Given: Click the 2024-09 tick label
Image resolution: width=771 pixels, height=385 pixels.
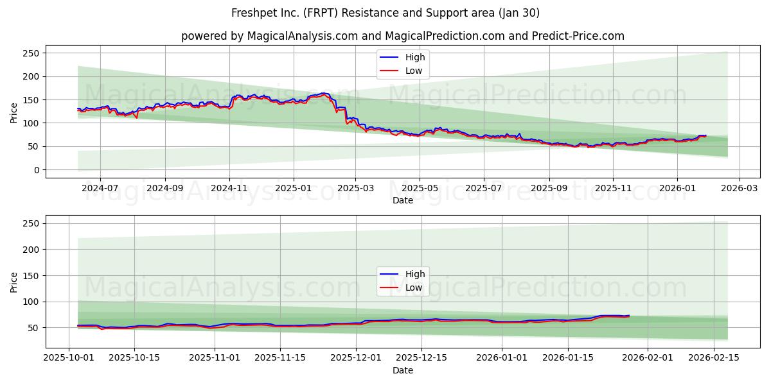Looking at the screenshot, I should (165, 188).
